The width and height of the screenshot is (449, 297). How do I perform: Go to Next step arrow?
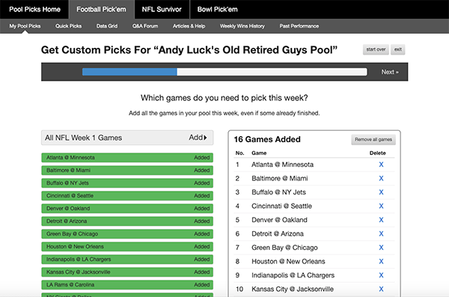coord(390,72)
